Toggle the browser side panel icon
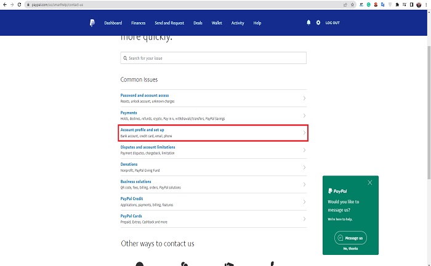Viewport: 431px width, 266px height. pyautogui.click(x=411, y=5)
